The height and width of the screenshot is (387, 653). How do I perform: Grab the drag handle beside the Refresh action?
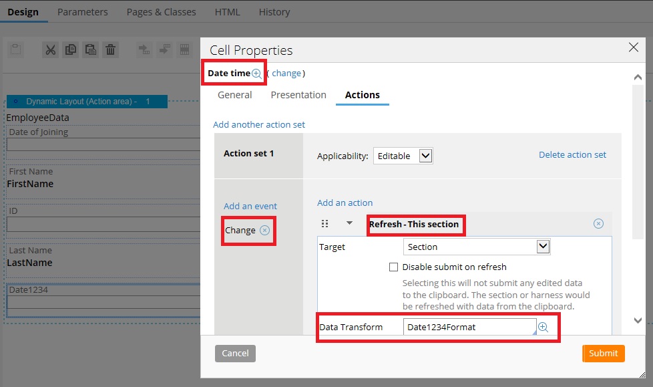(325, 223)
